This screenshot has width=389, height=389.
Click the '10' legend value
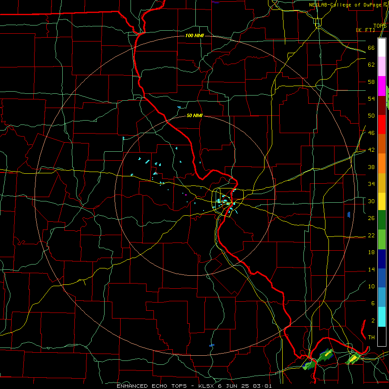(x=371, y=286)
